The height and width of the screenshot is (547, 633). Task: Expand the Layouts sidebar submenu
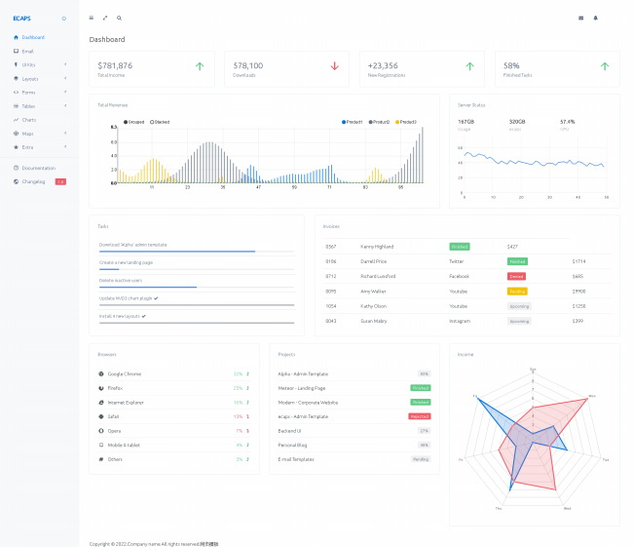tap(39, 78)
